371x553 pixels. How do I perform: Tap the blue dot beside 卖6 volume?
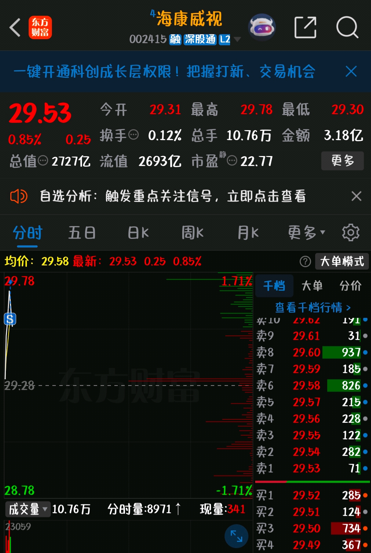[365, 386]
